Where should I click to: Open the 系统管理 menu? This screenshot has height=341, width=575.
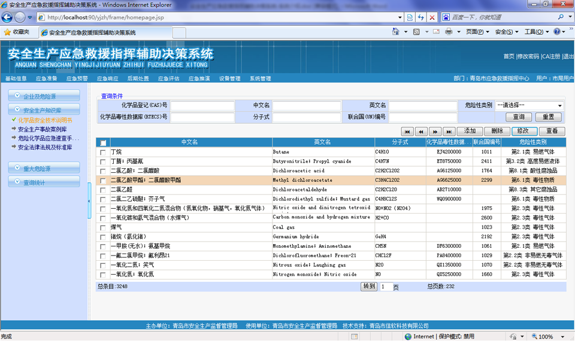260,78
